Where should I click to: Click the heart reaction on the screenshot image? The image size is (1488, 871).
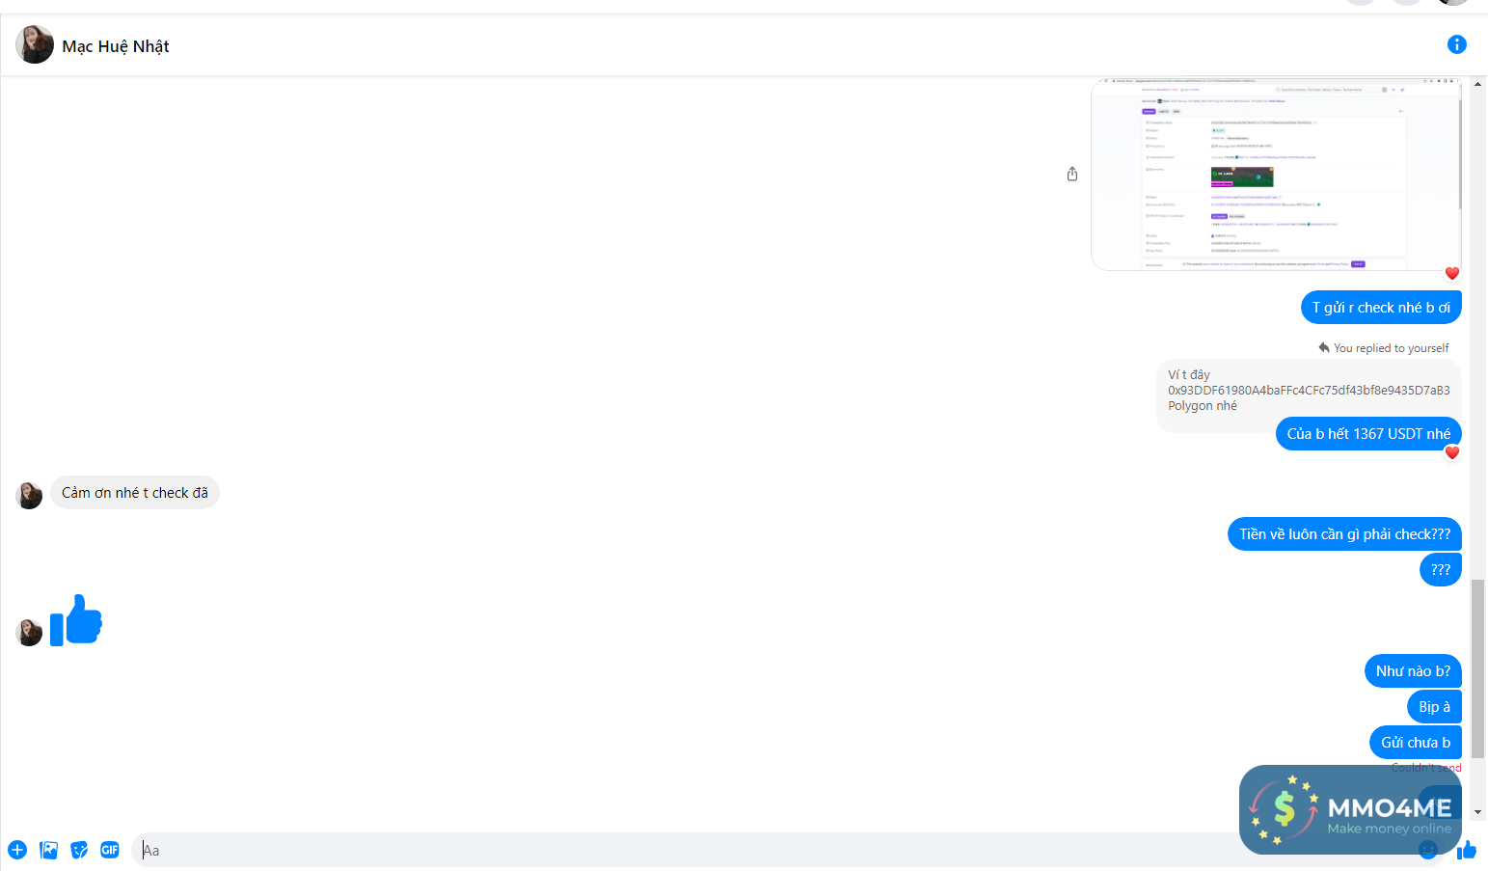[x=1451, y=273]
